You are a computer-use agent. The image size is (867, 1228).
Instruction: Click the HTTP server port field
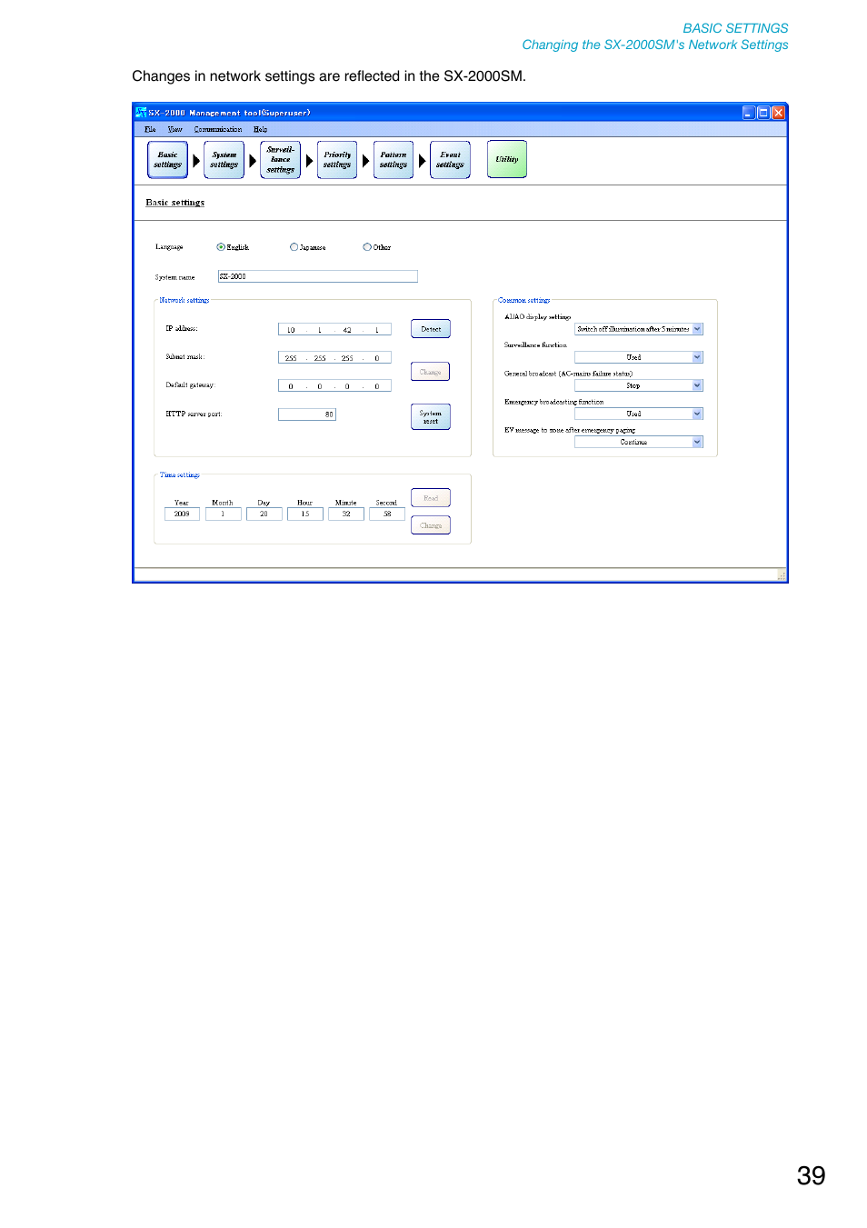coord(307,414)
